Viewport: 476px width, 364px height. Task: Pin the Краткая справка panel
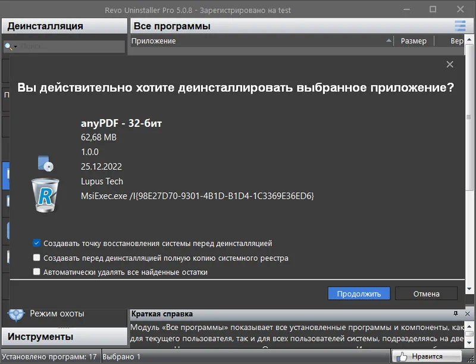(456, 313)
